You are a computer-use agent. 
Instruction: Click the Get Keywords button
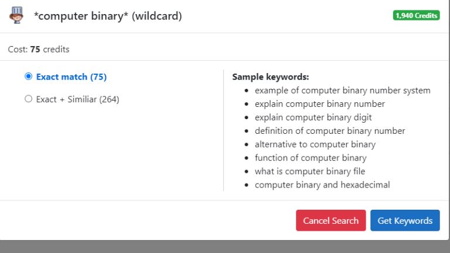click(405, 220)
